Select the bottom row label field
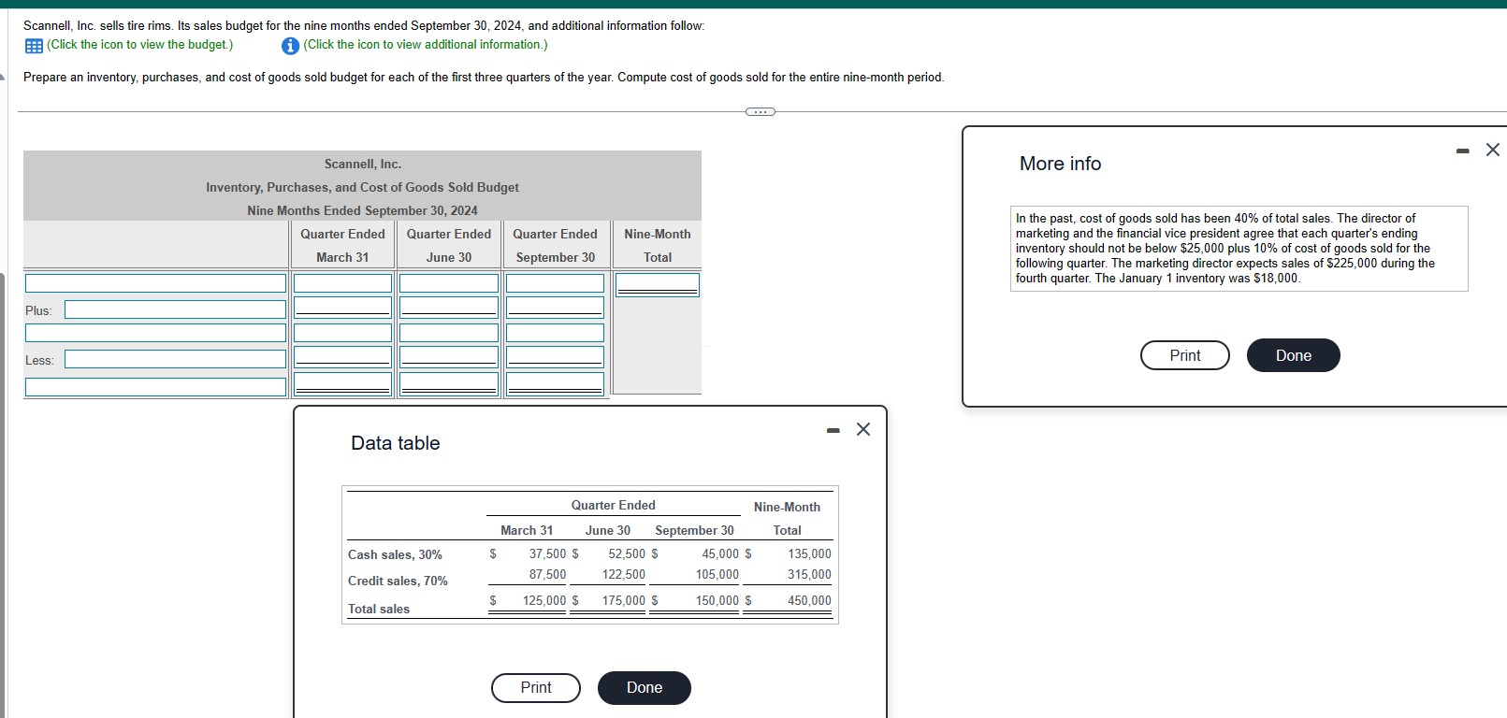The image size is (1507, 718). (155, 387)
